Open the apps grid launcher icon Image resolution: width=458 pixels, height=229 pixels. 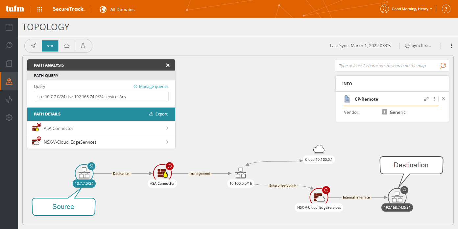tap(40, 9)
